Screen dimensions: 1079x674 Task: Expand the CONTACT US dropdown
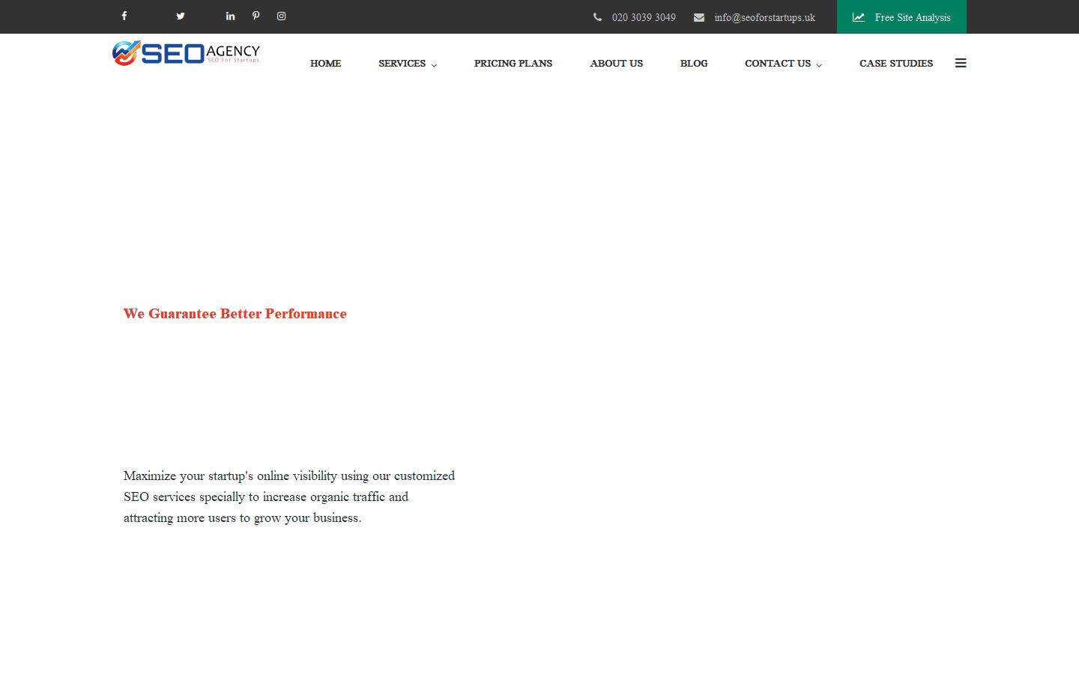click(x=778, y=64)
